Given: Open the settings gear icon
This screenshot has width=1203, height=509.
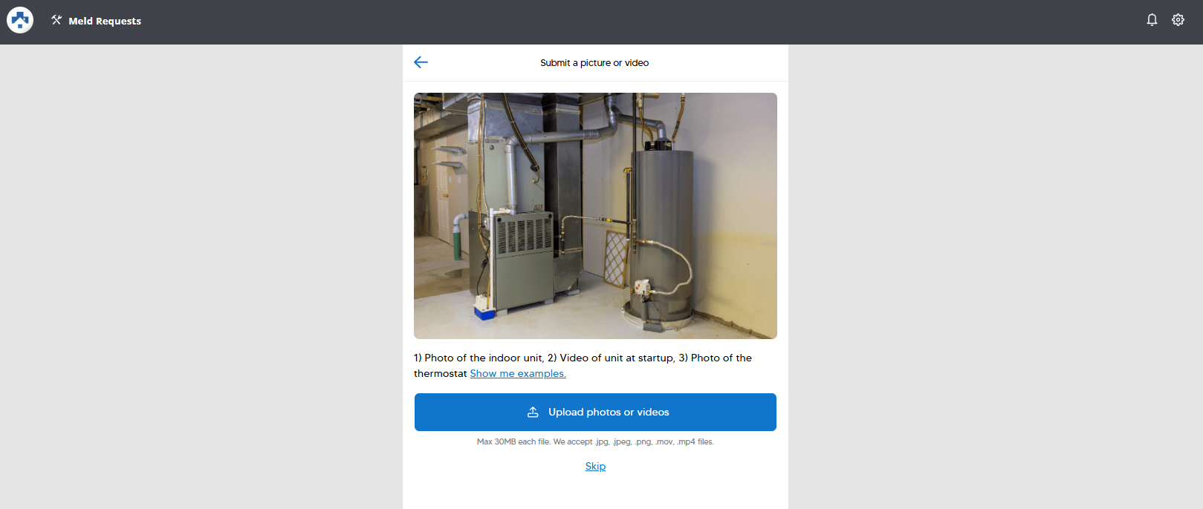Looking at the screenshot, I should click(x=1178, y=20).
